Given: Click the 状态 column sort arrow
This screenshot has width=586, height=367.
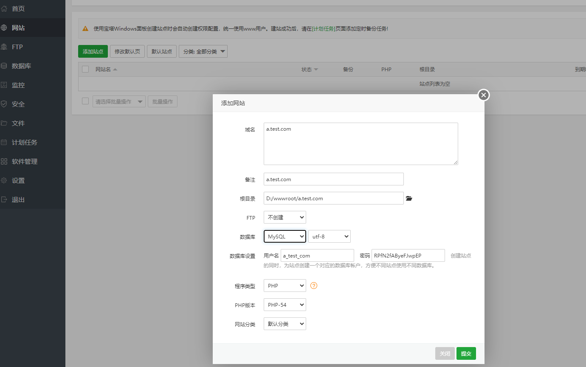Looking at the screenshot, I should tap(316, 70).
